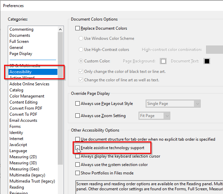Enable Replace Document Colors checkbox

click(77, 28)
